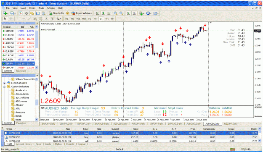This screenshot has height=152, width=263.
Task: Toggle chart shift icon
Action: 134,13
